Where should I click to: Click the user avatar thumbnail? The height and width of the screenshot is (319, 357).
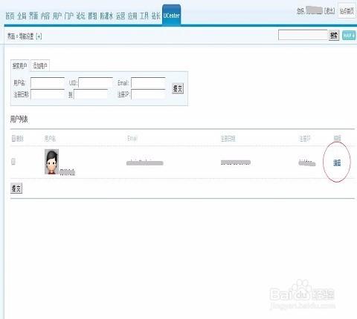click(51, 162)
